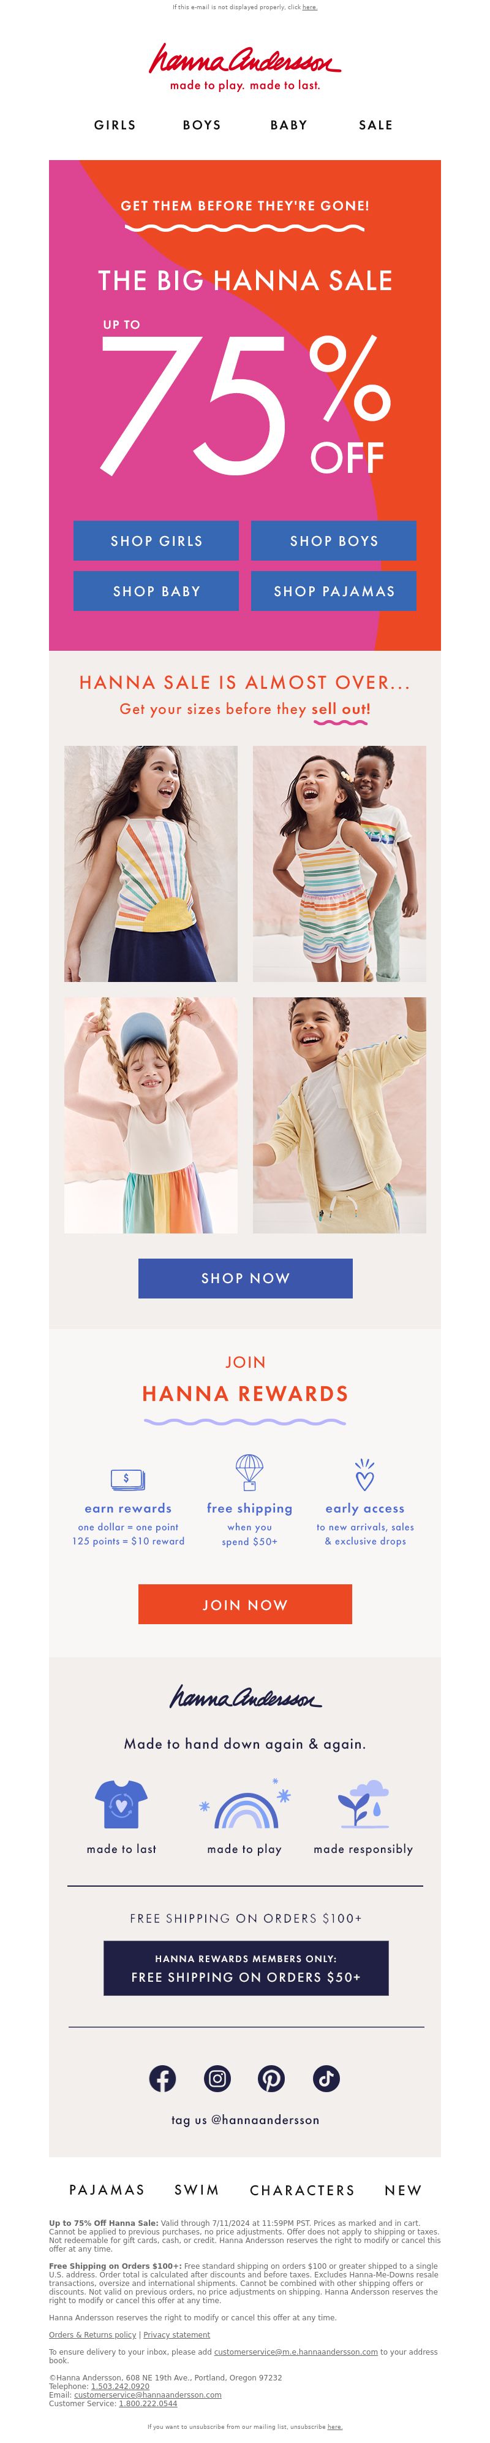Click the JOIN NOW button

(x=246, y=1605)
